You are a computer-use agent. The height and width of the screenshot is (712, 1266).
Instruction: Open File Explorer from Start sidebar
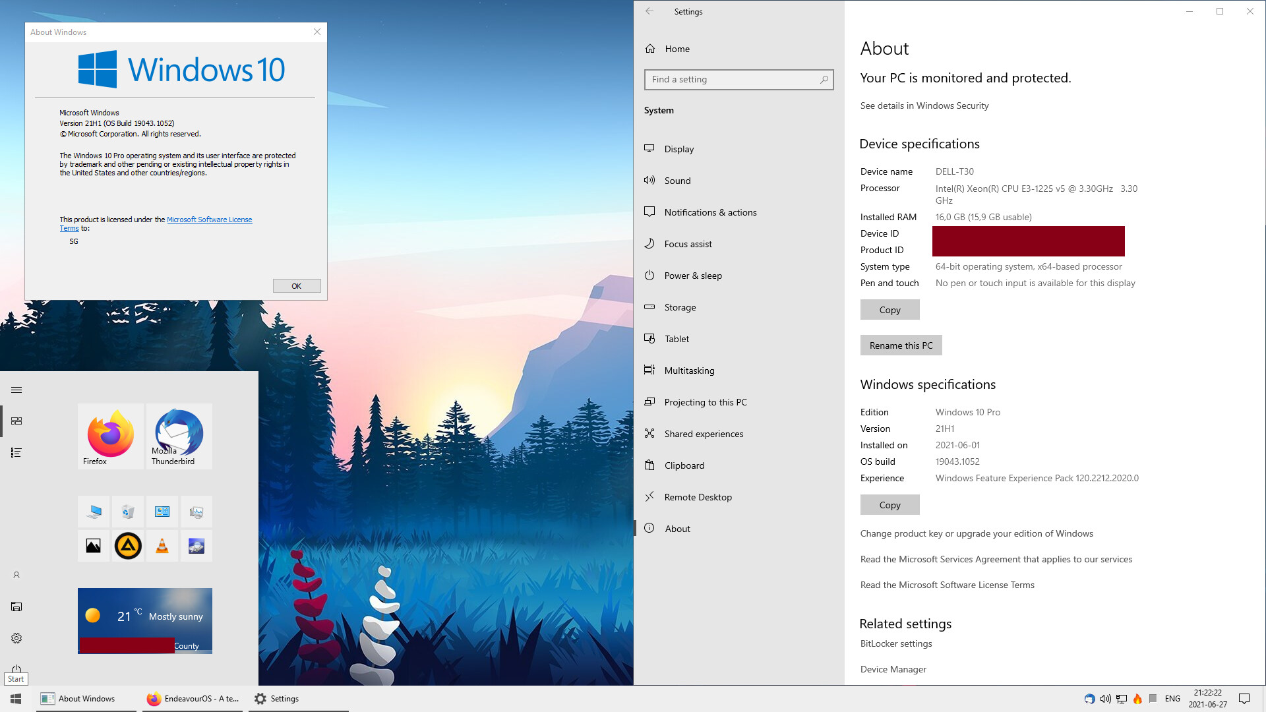(x=16, y=607)
